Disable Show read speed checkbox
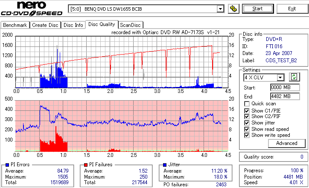 coord(247,129)
